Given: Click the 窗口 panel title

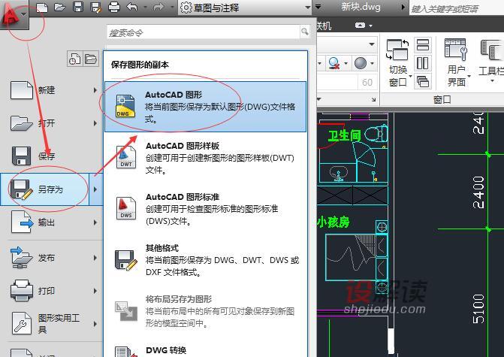Looking at the screenshot, I should (442, 99).
